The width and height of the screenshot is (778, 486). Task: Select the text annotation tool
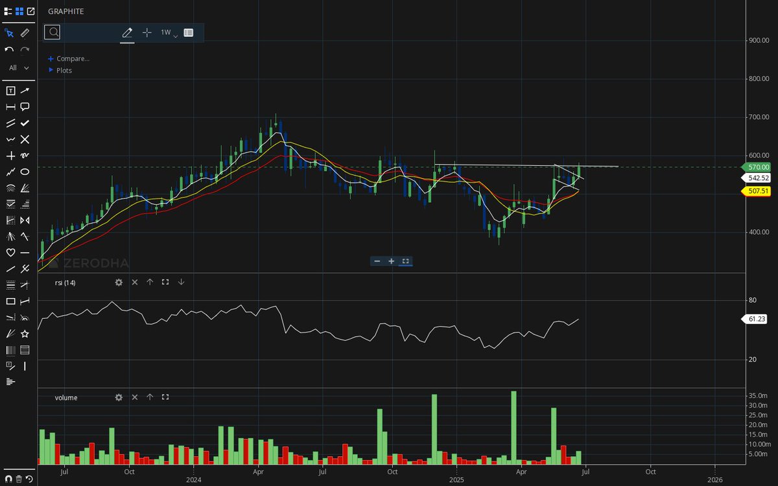coord(10,91)
